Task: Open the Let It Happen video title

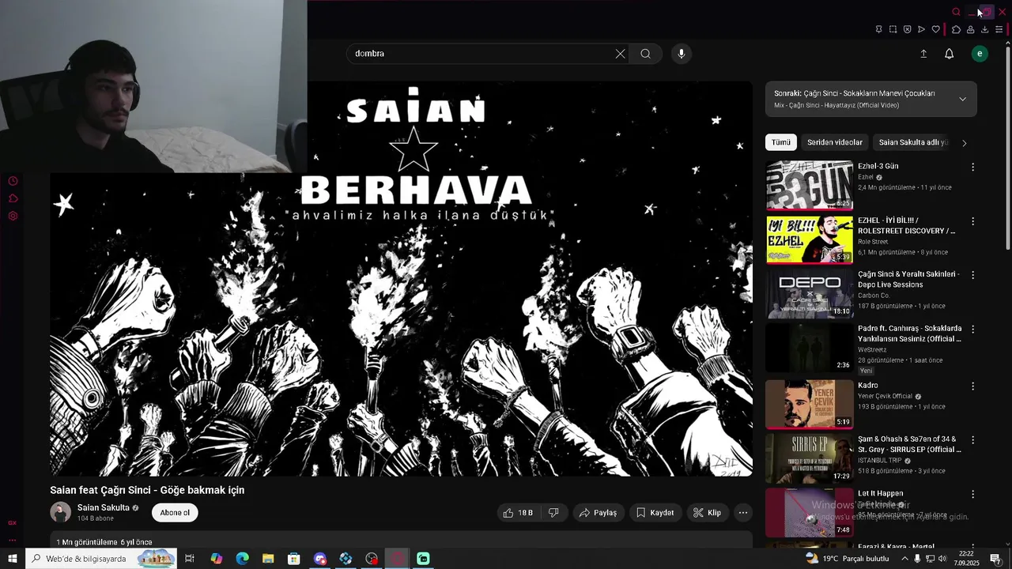Action: click(x=881, y=493)
